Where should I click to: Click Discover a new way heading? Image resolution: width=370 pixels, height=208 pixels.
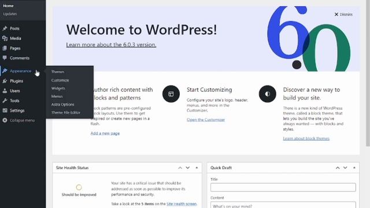click(x=312, y=94)
